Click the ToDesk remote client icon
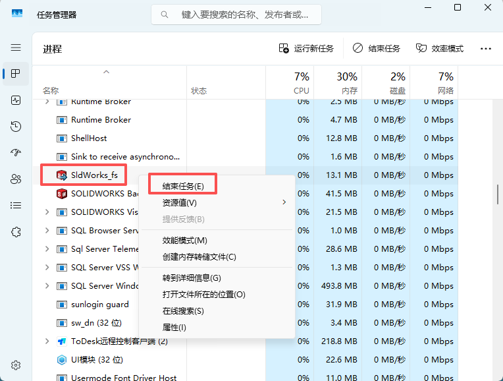The image size is (503, 381). [62, 341]
